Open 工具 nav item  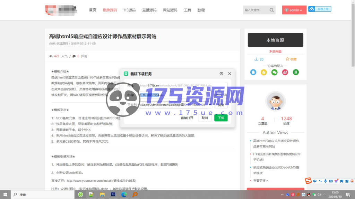tap(188, 10)
